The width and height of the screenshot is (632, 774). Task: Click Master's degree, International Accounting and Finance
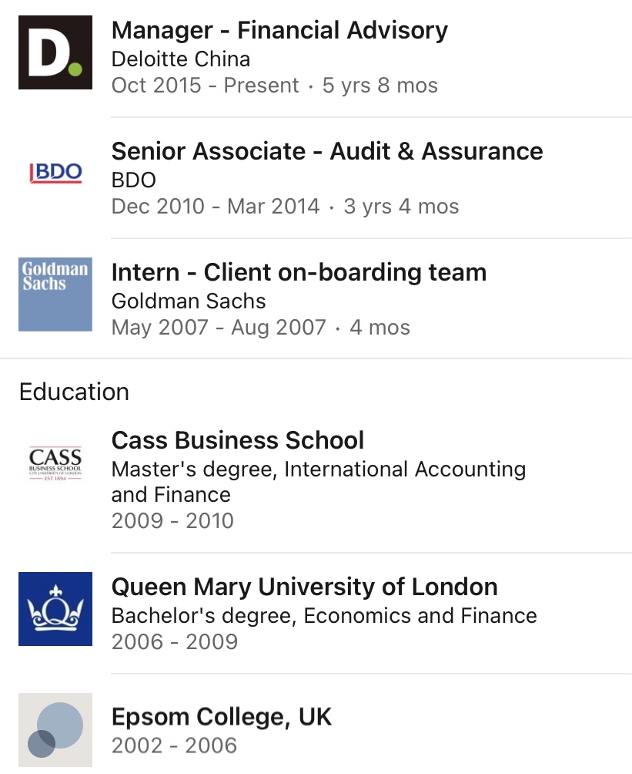click(x=319, y=481)
